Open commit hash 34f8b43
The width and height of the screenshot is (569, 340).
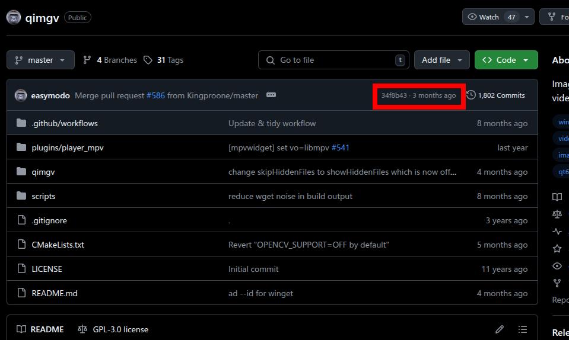pyautogui.click(x=394, y=95)
